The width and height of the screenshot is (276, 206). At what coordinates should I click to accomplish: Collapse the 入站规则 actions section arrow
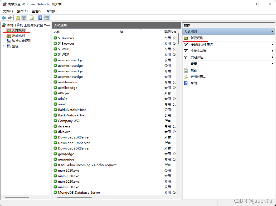[x=272, y=32]
